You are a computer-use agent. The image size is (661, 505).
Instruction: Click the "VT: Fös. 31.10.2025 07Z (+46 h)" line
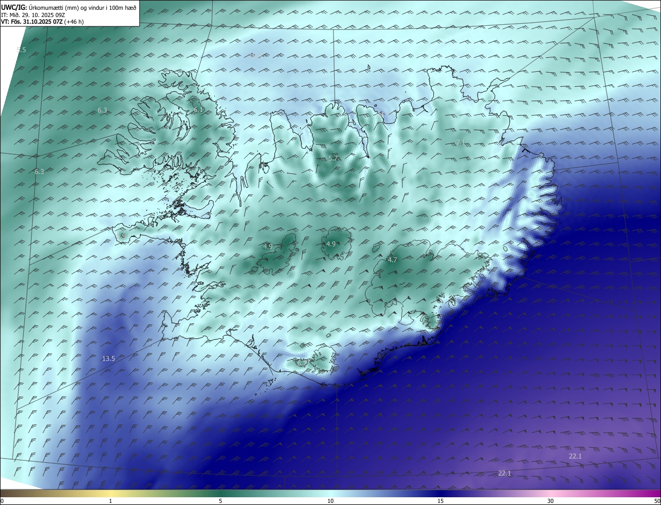(42, 22)
